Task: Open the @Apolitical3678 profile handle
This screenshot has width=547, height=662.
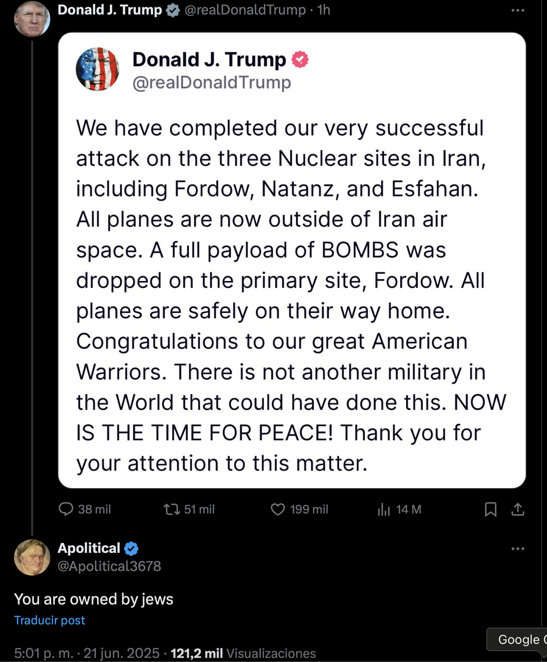Action: click(109, 566)
